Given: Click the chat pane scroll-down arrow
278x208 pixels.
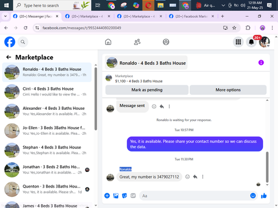Looking at the screenshot, I should coord(267,185).
